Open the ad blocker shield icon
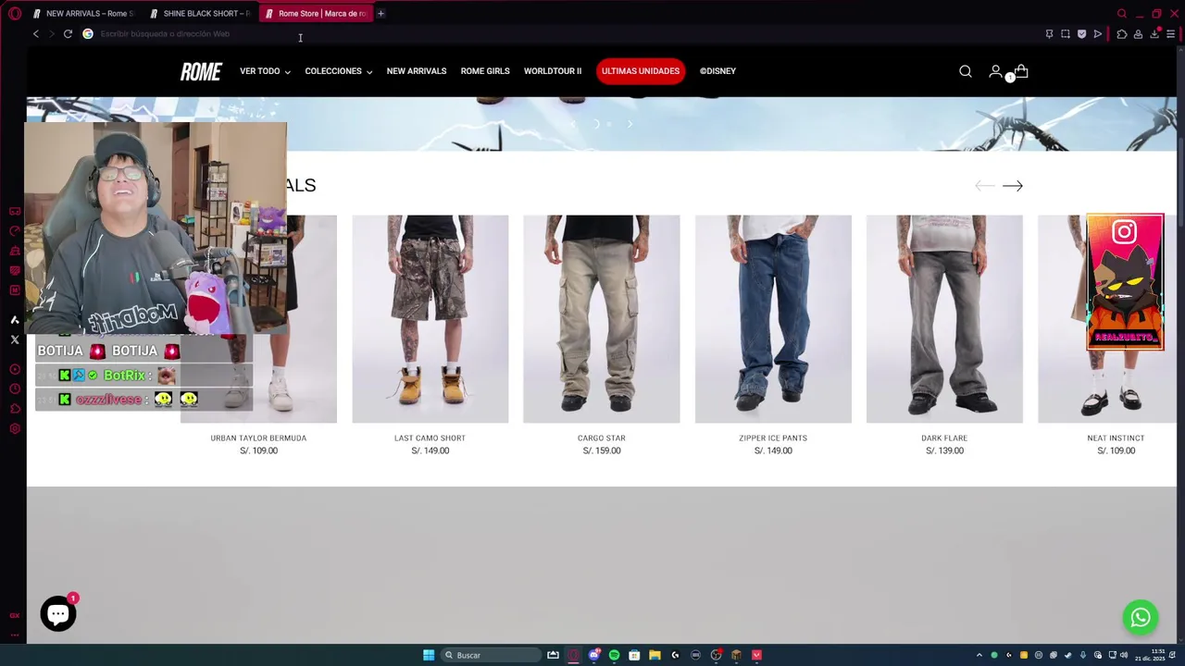The image size is (1185, 666). pyautogui.click(x=1081, y=34)
